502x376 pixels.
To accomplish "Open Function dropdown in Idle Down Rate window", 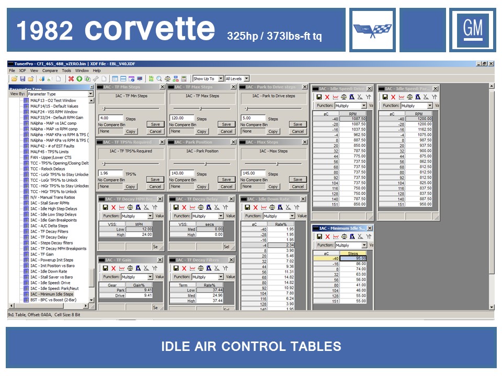I will (292, 216).
